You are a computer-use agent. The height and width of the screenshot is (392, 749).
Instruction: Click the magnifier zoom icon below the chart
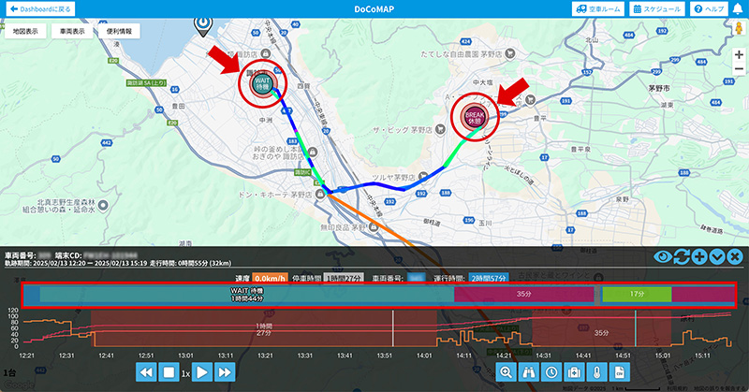pyautogui.click(x=507, y=371)
